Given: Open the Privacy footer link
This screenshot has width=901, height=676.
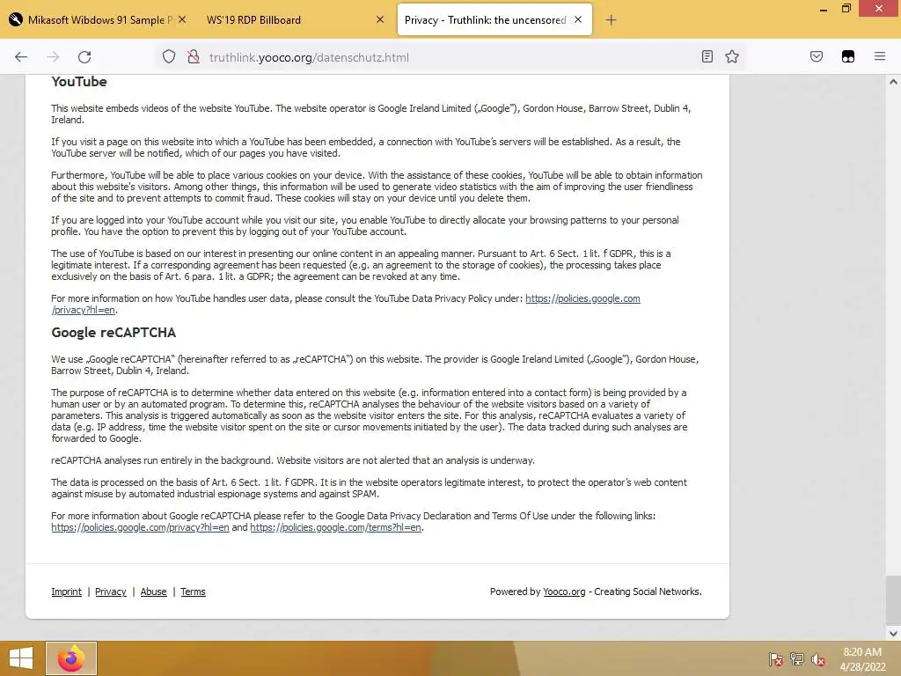Looking at the screenshot, I should click(110, 591).
